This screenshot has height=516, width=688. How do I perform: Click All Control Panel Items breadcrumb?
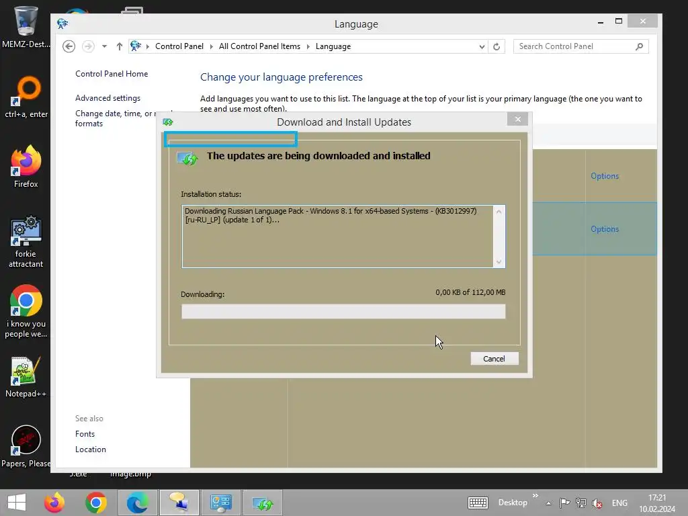coord(259,46)
